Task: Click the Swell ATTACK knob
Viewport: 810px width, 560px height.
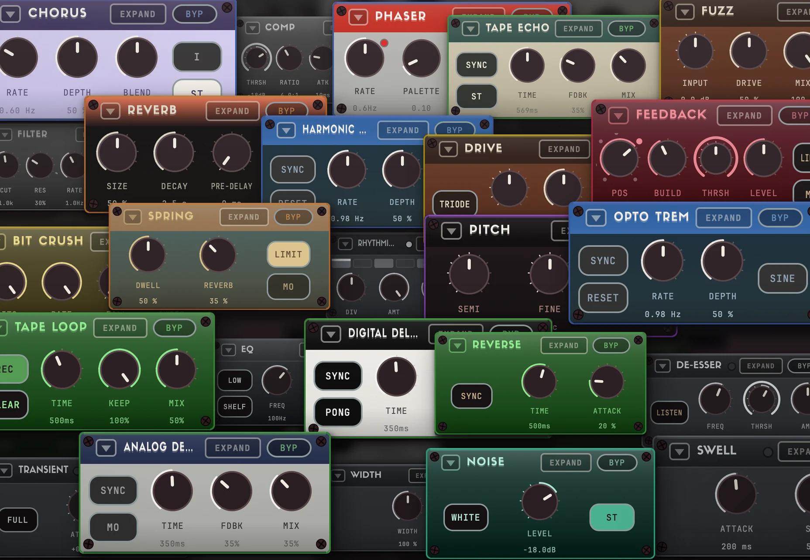Action: coord(736,494)
